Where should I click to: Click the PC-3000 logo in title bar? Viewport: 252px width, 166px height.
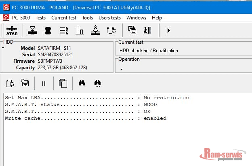point(6,7)
